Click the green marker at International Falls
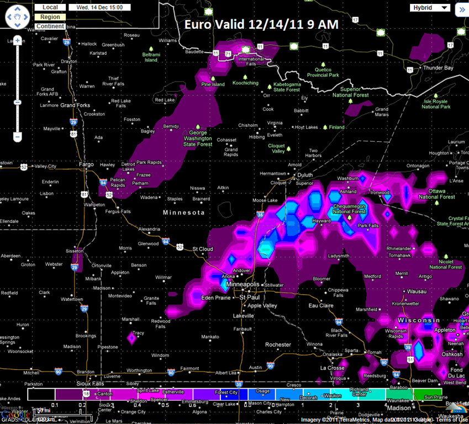 click(x=246, y=49)
